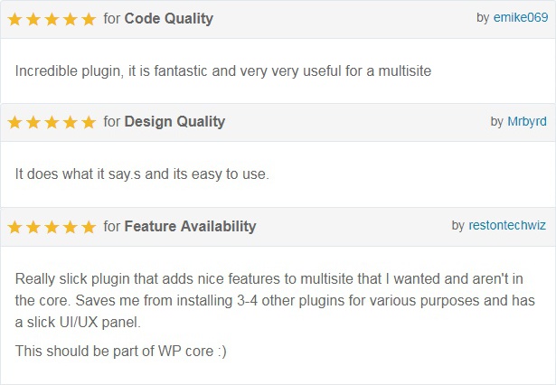Click the fourth star beside Design Quality
Screen dimensions: 556x385
[x=71, y=122]
